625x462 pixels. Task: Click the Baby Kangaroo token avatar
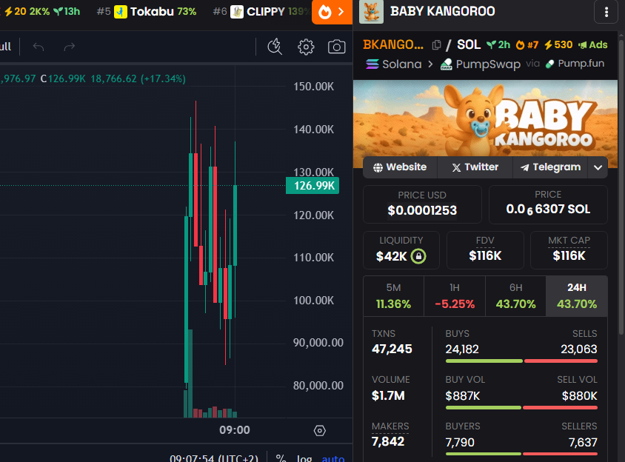click(x=371, y=12)
